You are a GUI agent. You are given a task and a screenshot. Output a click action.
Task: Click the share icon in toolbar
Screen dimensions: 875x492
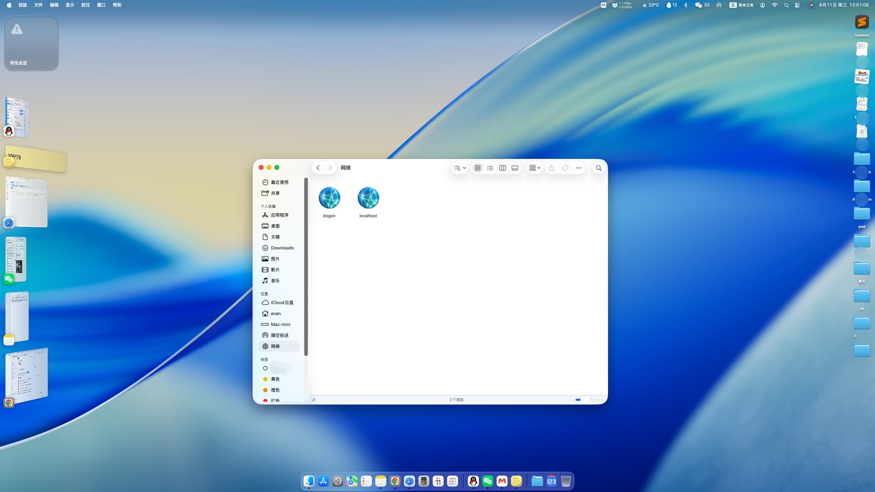coord(551,168)
